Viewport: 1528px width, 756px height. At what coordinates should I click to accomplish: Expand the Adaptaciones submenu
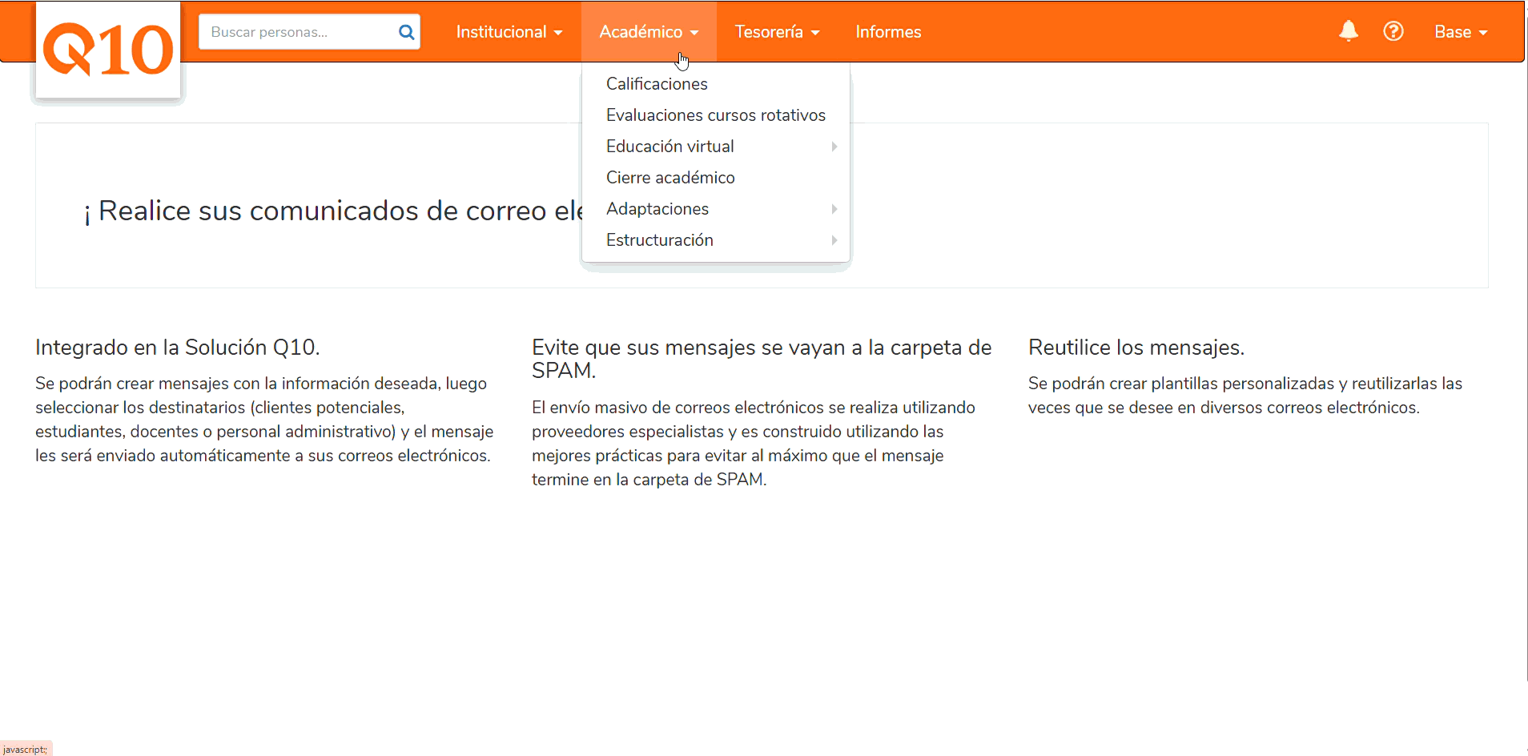(716, 209)
